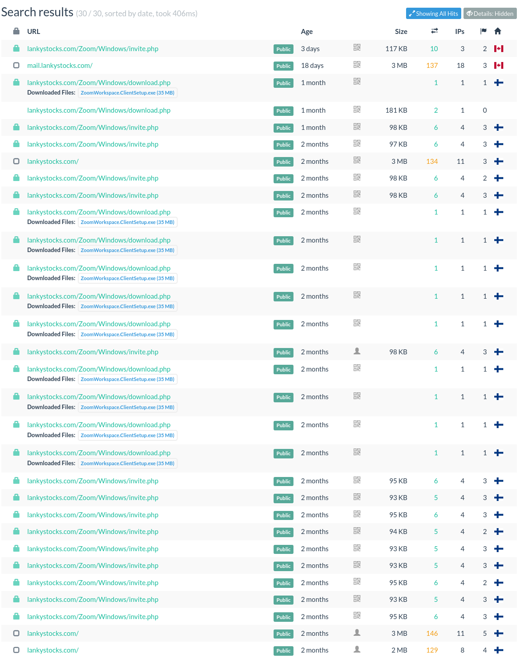Toggle the Details: Hidden button

(490, 14)
